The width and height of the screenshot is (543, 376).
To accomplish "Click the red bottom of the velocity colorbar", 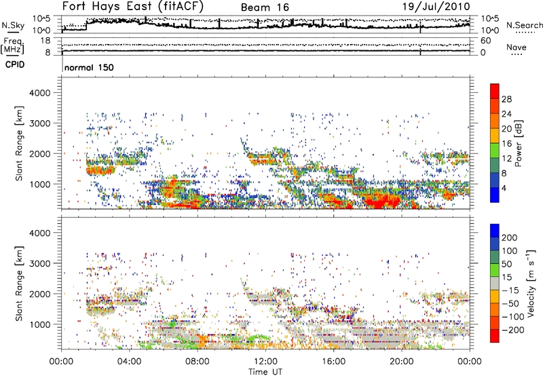I will tap(495, 336).
